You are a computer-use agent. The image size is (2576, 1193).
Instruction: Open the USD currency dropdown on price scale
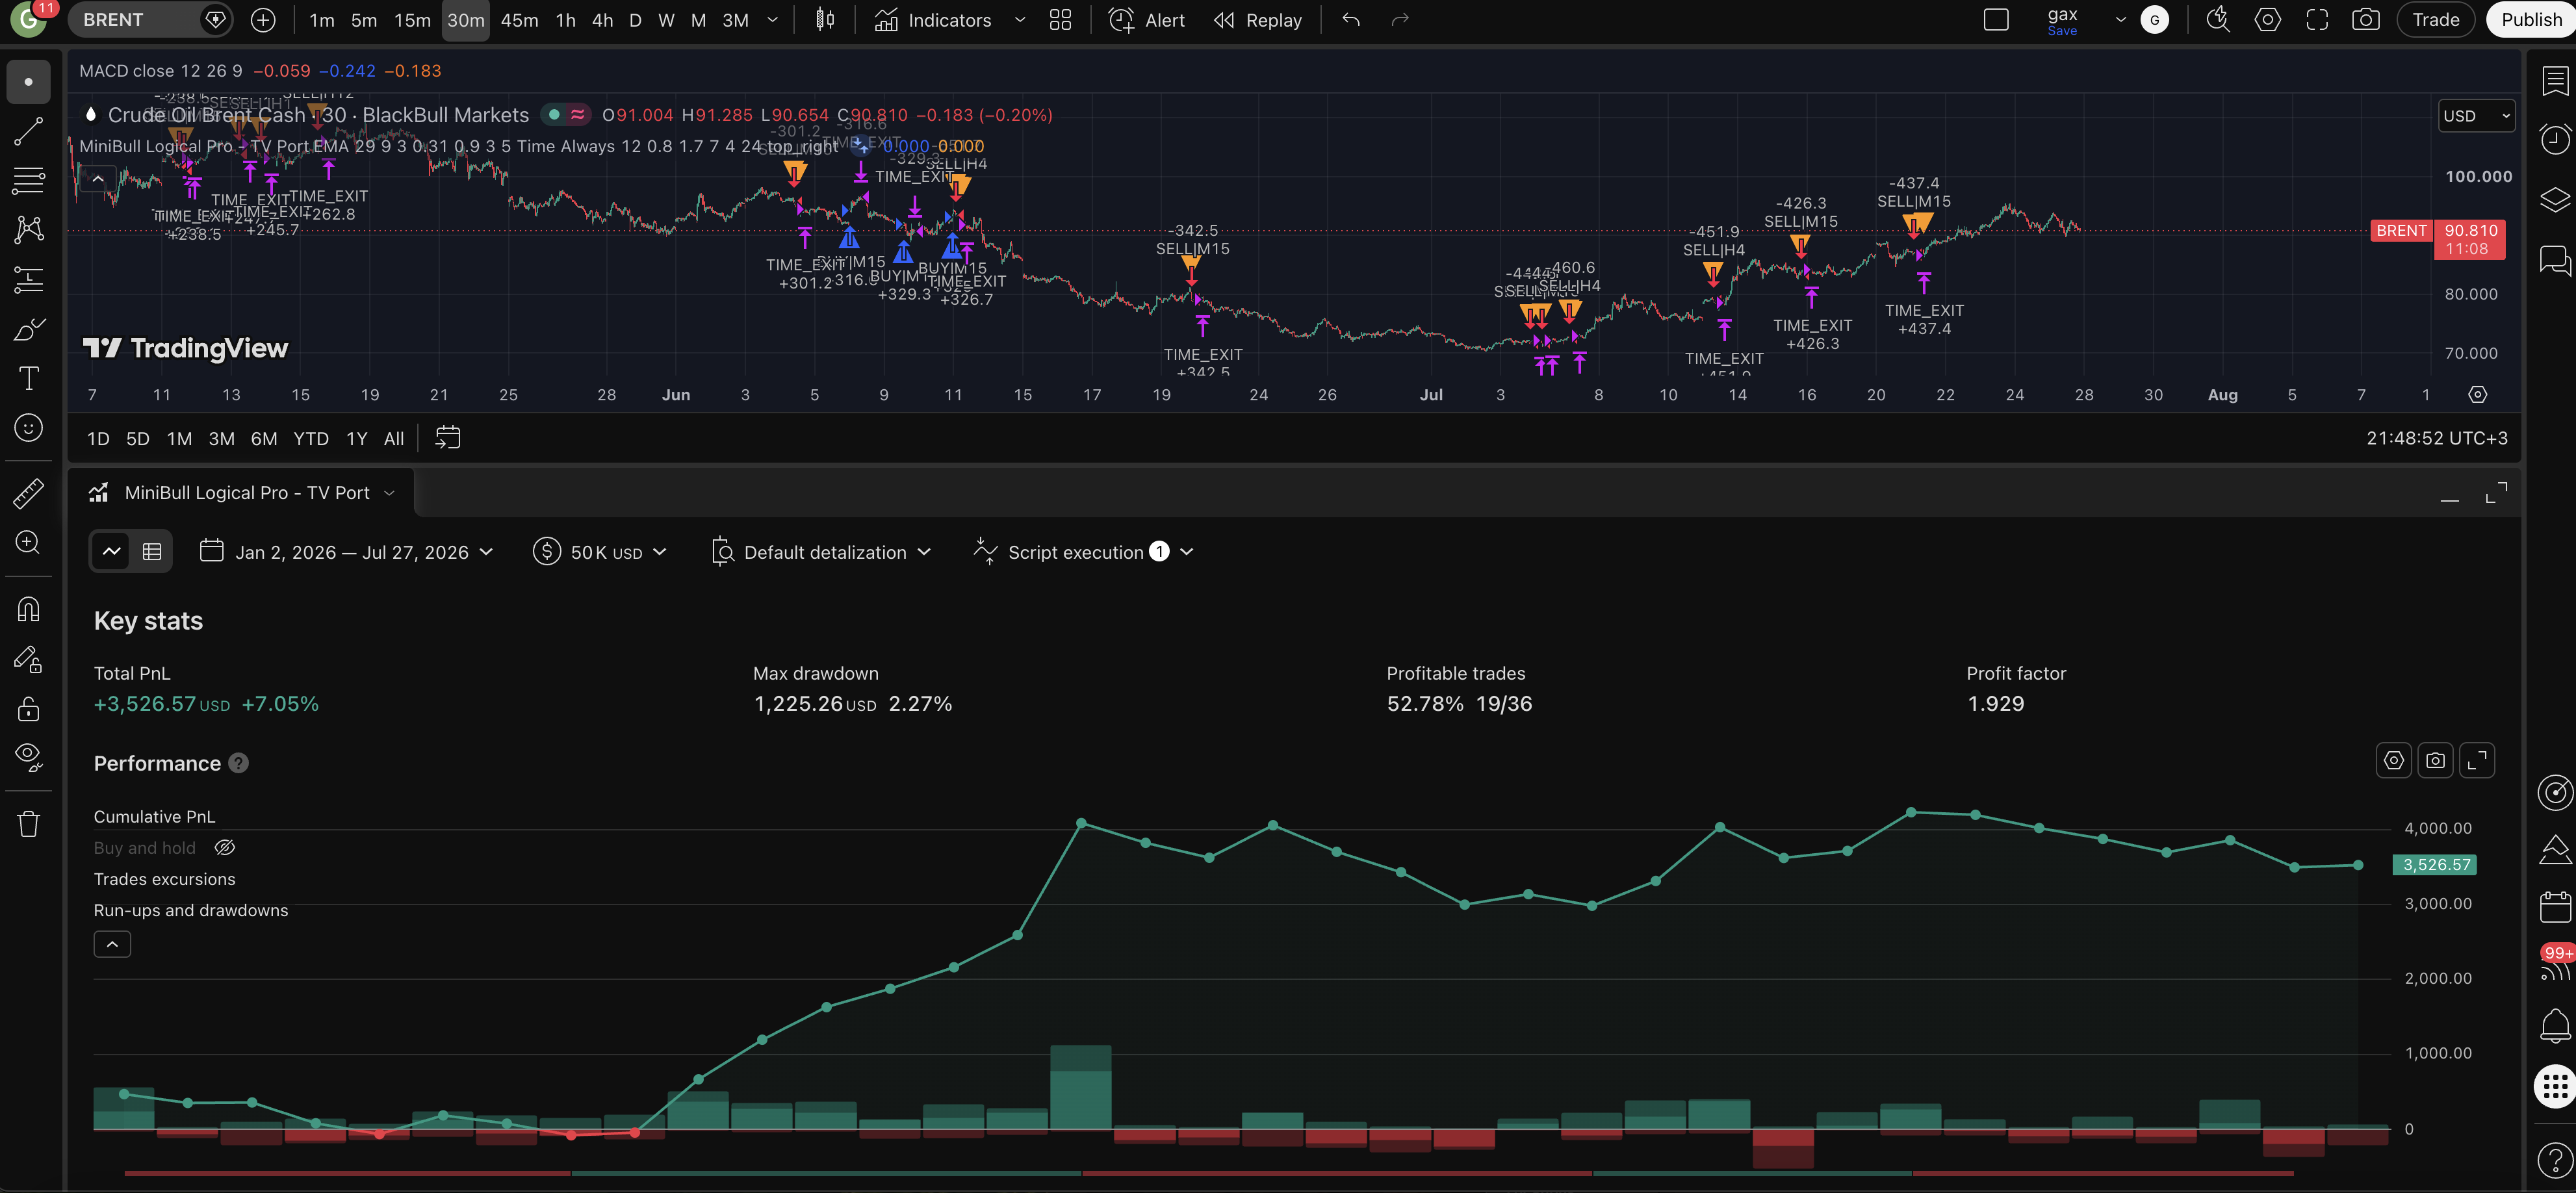[2476, 116]
